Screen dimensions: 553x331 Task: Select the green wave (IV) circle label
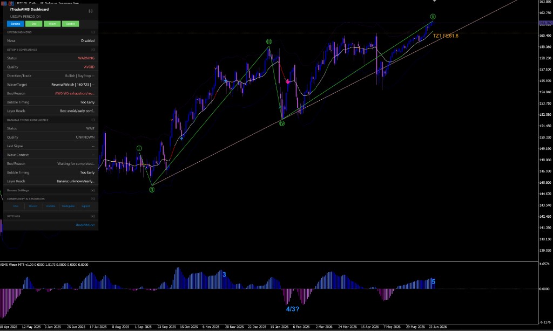tap(282, 123)
